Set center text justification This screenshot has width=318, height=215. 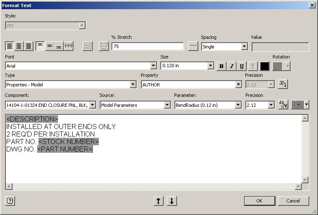point(19,46)
